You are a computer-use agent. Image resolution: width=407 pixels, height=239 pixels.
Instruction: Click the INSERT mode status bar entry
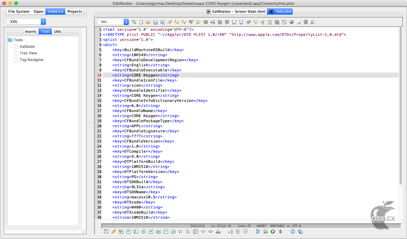(x=261, y=226)
